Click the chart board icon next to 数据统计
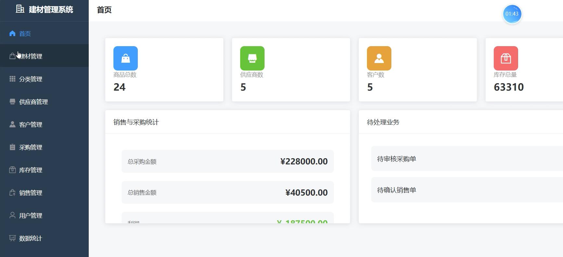Viewport: 563px width, 257px height. [x=12, y=238]
